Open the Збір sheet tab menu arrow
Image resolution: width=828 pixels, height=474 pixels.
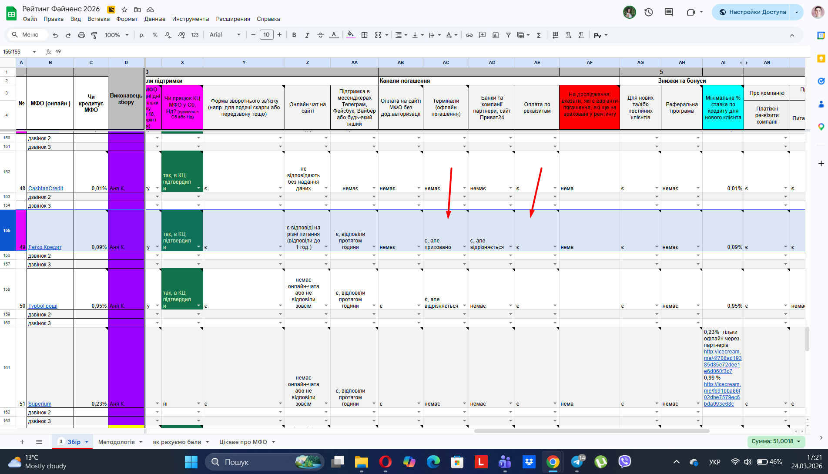[87, 442]
